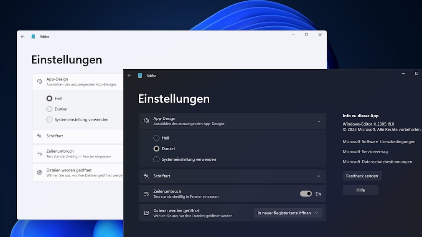Click 'Editor' title in light window

point(45,37)
